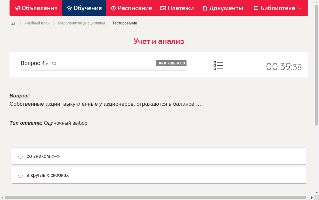
Task: Select the radio for «в круглых скобках»
Action: tap(20, 175)
